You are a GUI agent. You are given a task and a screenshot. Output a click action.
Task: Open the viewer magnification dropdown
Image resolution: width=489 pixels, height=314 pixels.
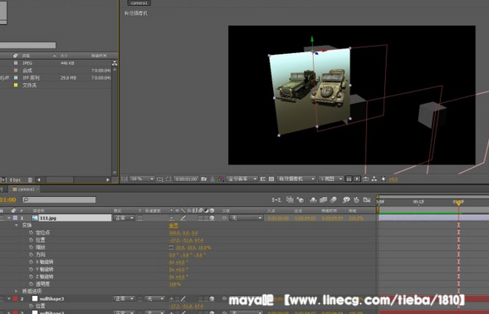pos(142,179)
